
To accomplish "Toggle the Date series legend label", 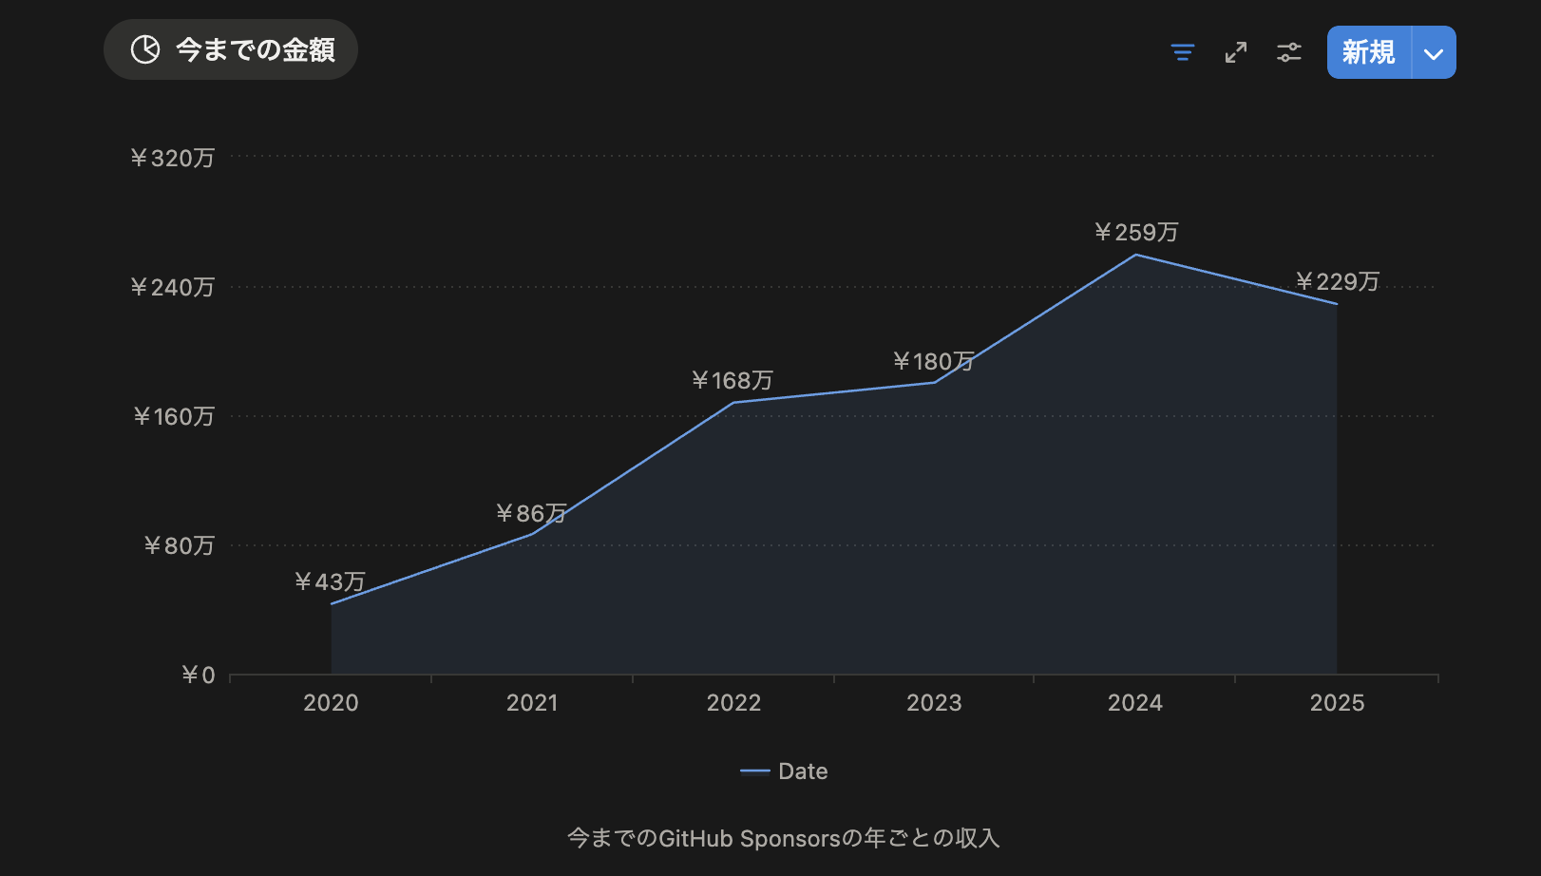I will coord(803,771).
